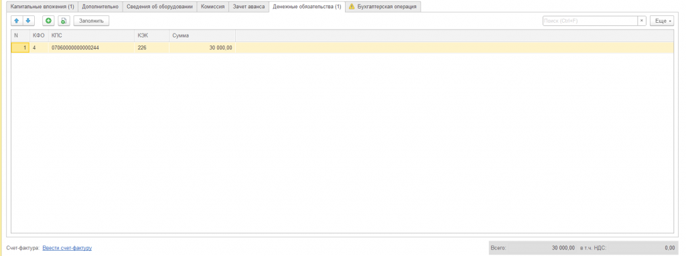686x256 pixels.
Task: Sort by the КФО column header
Action: click(x=39, y=35)
